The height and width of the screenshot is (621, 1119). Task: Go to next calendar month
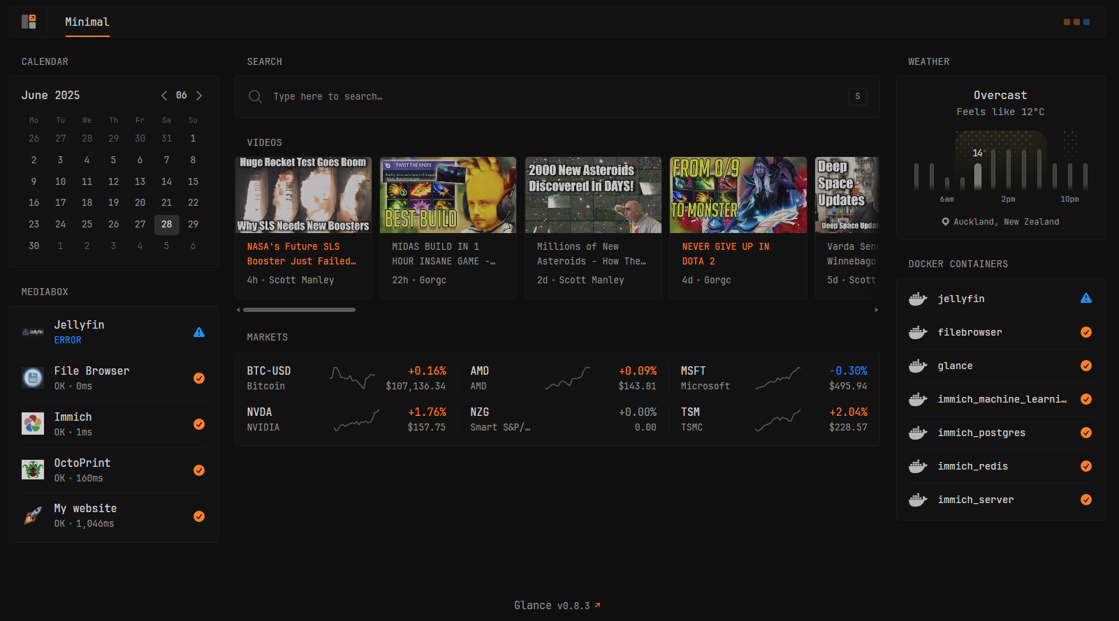[x=199, y=96]
